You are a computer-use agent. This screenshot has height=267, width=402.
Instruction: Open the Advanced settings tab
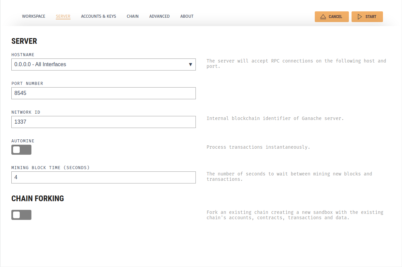(x=159, y=16)
